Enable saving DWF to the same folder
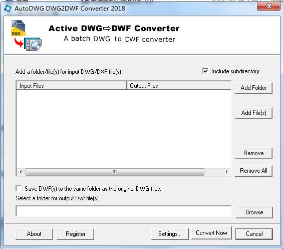Screen dimensions: 283x249 pyautogui.click(x=19, y=188)
